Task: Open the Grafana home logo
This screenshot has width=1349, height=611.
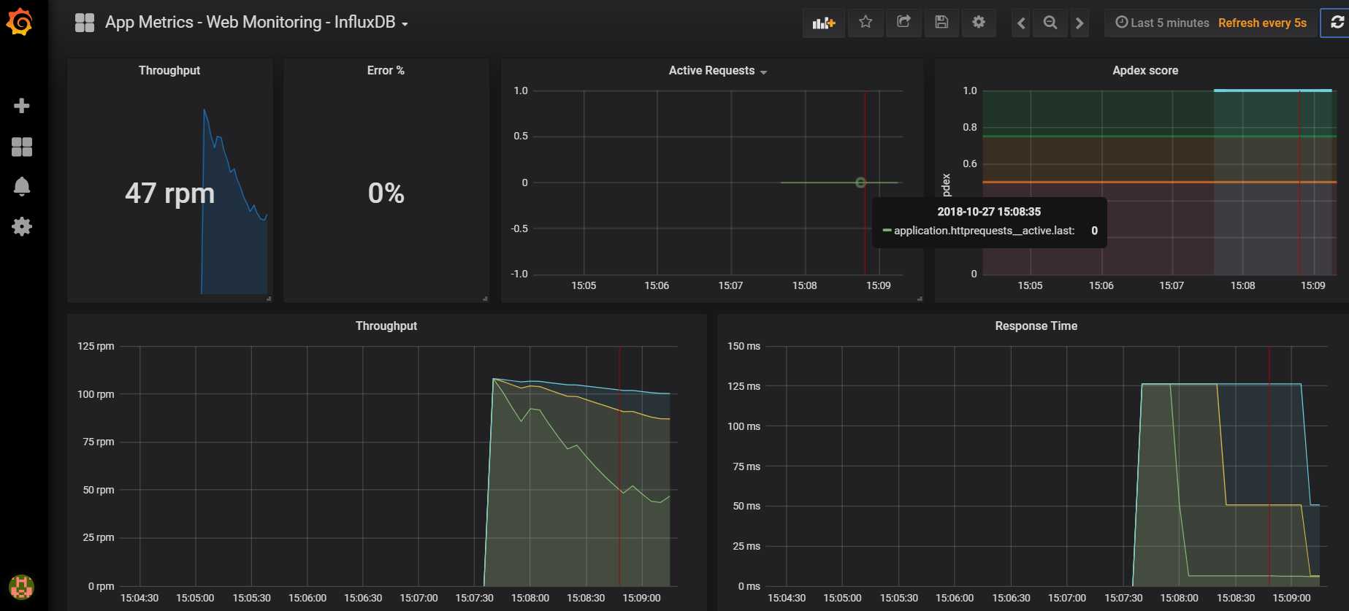Action: pos(20,22)
